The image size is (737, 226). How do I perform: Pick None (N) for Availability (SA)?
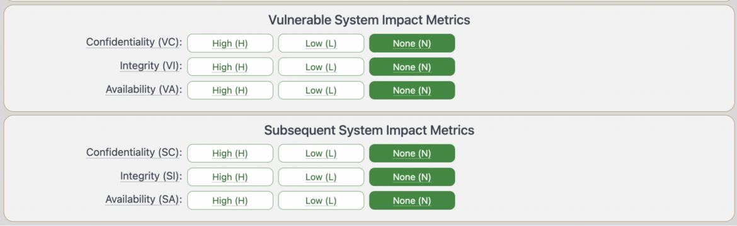412,200
